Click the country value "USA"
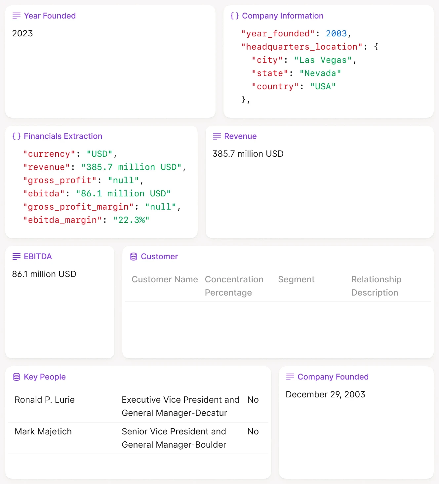 pyautogui.click(x=323, y=87)
